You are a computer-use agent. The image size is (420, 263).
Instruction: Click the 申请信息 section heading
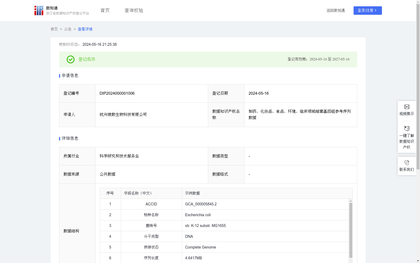pyautogui.click(x=70, y=76)
